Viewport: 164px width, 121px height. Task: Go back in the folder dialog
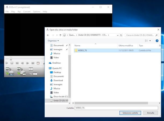48,35
